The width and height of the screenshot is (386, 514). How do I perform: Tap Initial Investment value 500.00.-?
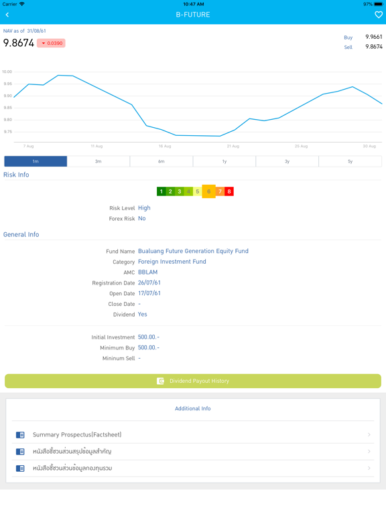[x=149, y=337]
